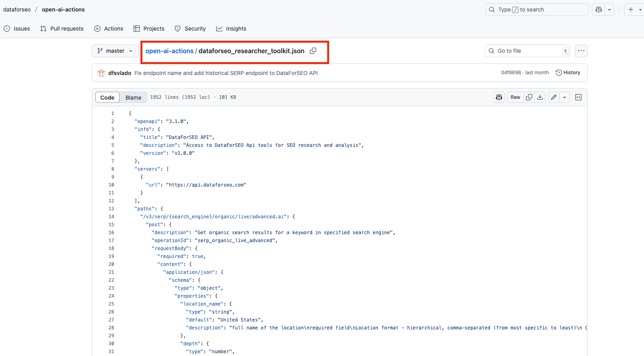Ask Copilot about this file icon
Viewport: 644px width, 356px height.
(499, 97)
